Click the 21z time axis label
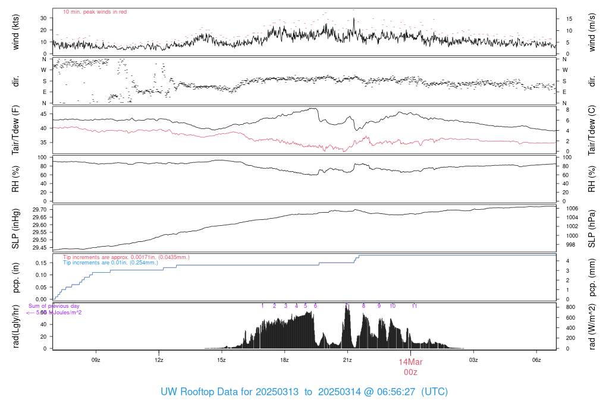Image resolution: width=609 pixels, height=416 pixels. tap(347, 360)
